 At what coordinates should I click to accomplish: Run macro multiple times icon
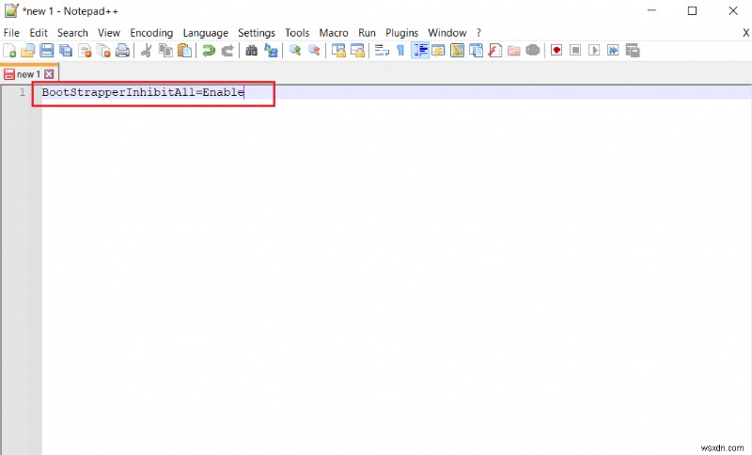tap(613, 51)
